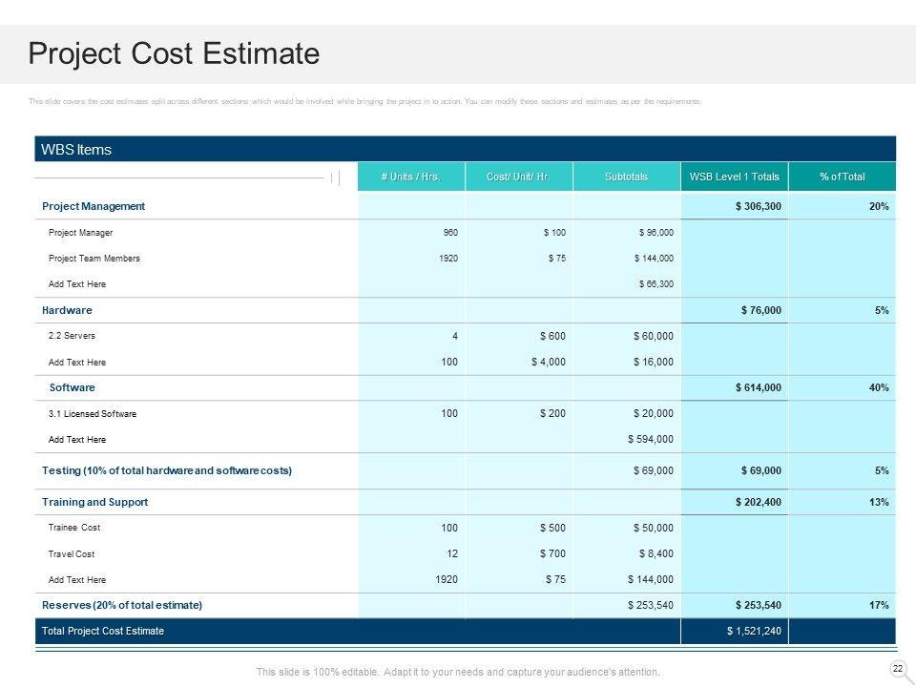Select the Project Team Members row label
916x687 pixels.
[x=94, y=259]
